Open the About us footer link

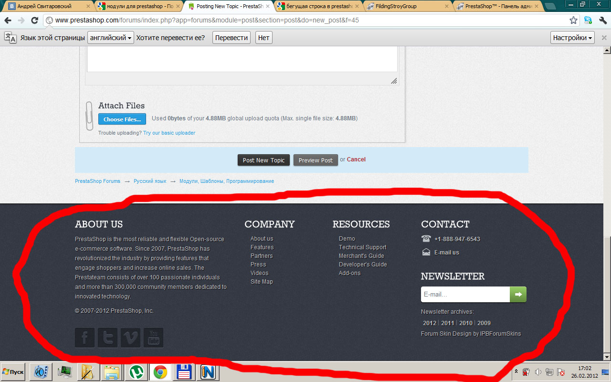click(262, 239)
